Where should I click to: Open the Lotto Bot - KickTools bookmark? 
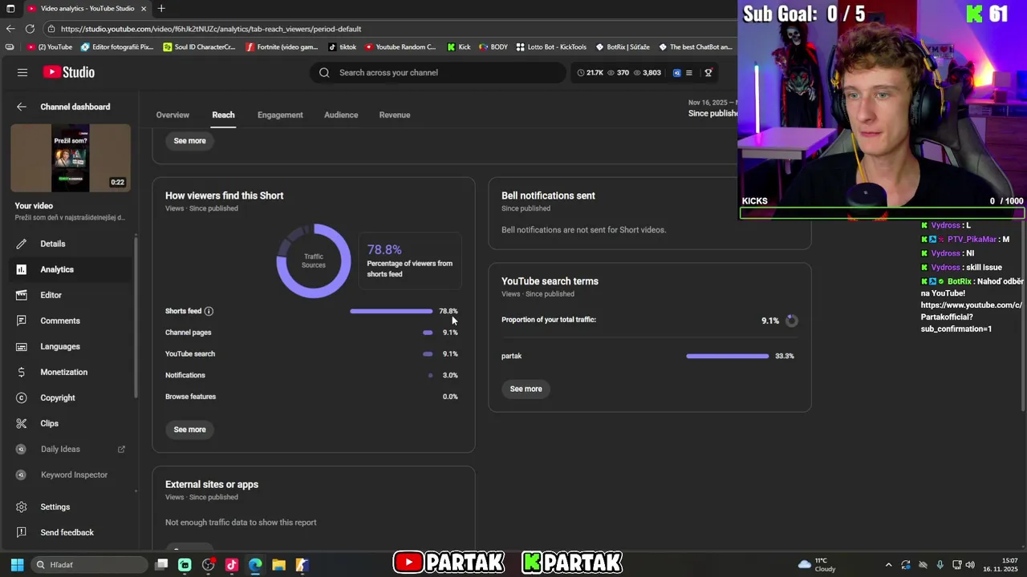[x=551, y=47]
